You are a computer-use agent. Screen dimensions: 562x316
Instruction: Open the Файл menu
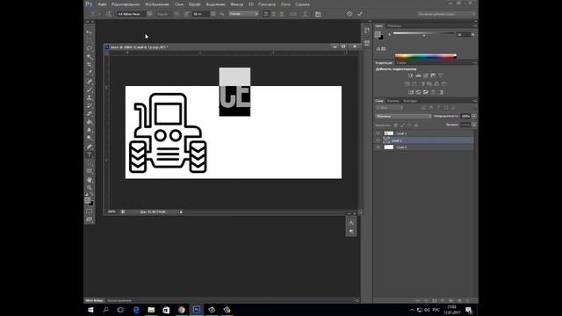102,4
